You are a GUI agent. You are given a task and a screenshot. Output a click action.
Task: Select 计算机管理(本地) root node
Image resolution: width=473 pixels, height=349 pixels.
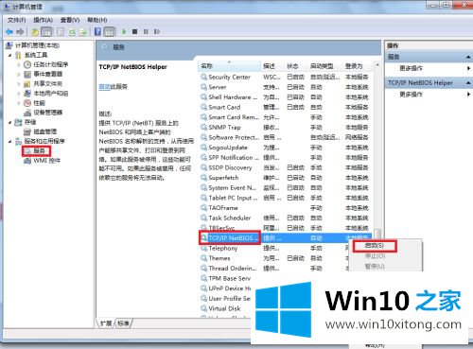click(37, 45)
